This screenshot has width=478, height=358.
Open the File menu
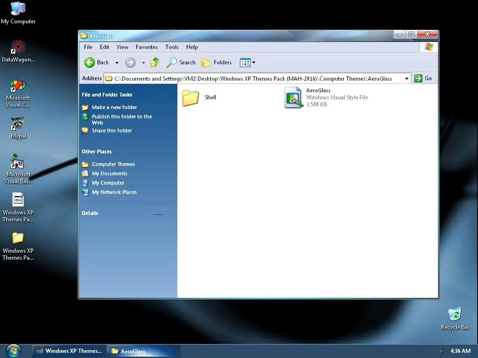(x=88, y=47)
